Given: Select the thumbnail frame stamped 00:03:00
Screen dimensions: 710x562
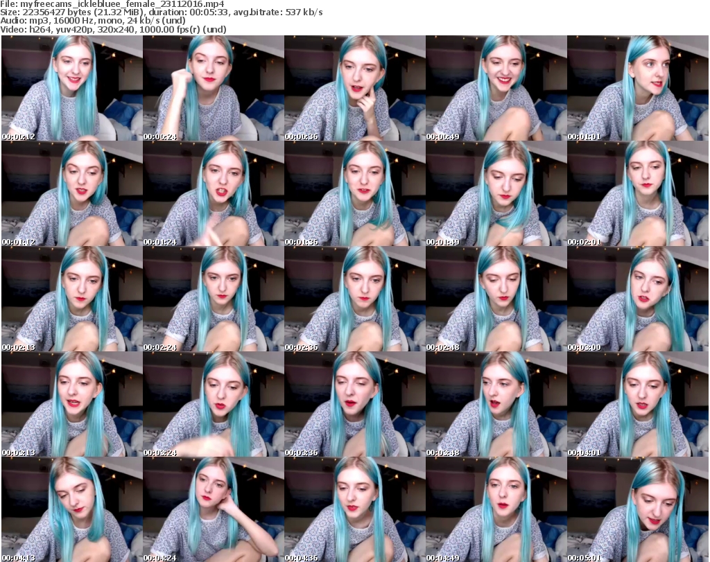Looking at the screenshot, I should point(638,299).
